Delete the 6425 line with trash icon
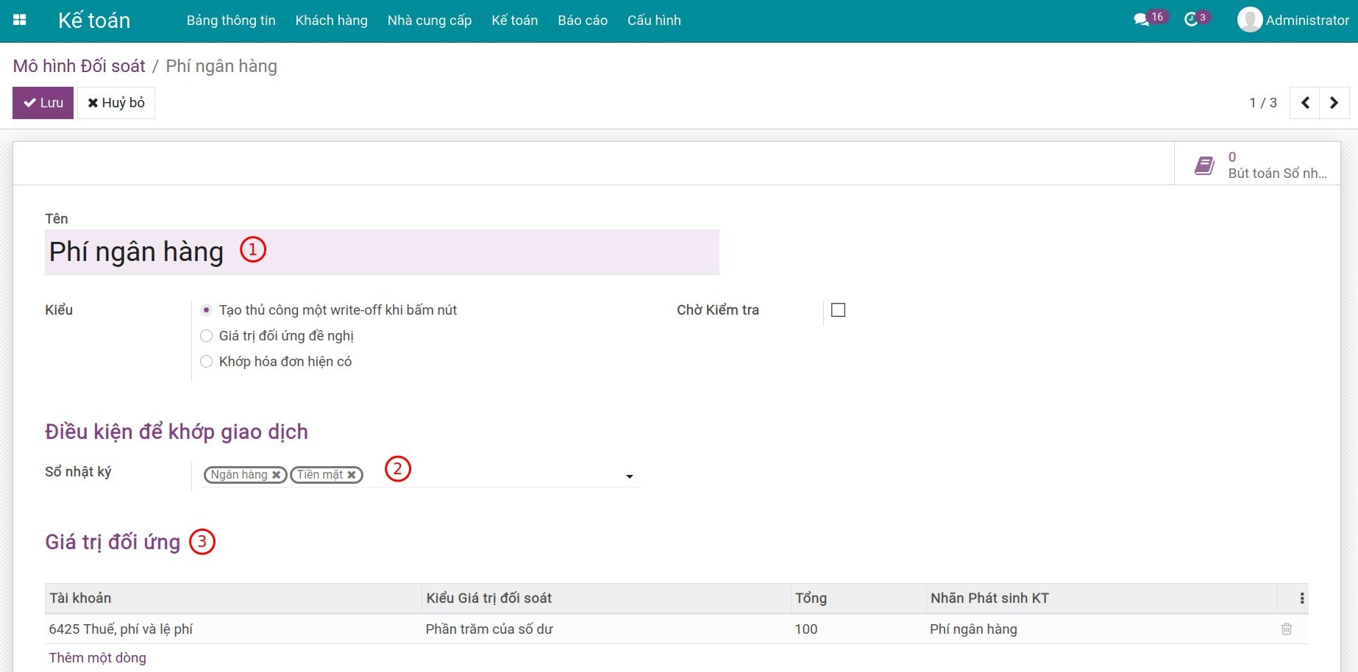This screenshot has height=672, width=1358. (x=1286, y=629)
